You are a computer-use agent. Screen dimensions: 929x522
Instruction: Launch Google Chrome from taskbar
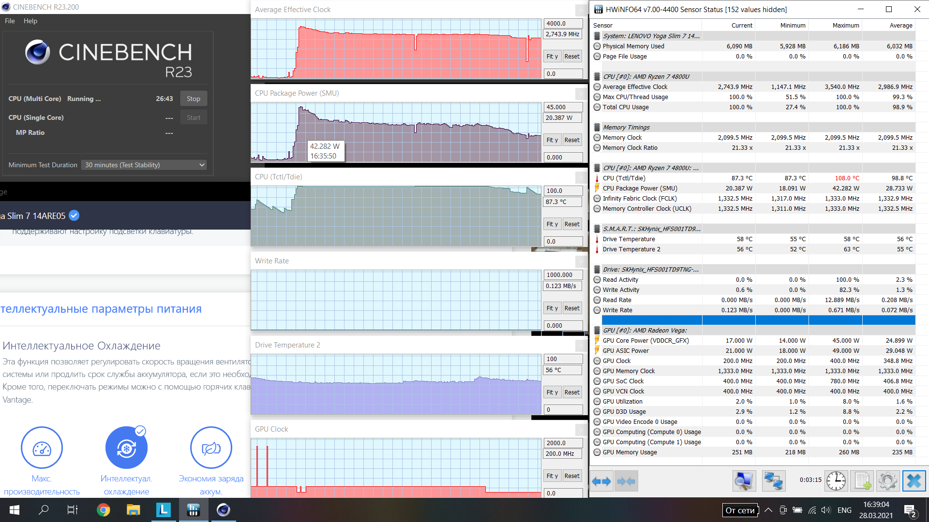click(103, 510)
